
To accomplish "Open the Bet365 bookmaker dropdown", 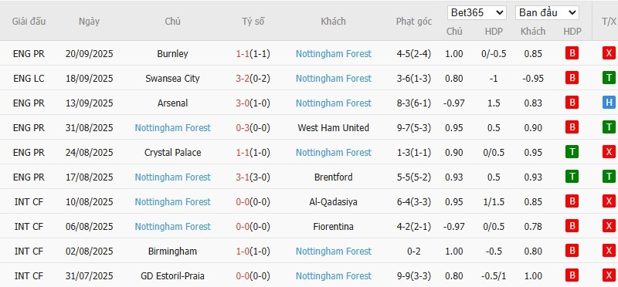I will click(x=477, y=12).
